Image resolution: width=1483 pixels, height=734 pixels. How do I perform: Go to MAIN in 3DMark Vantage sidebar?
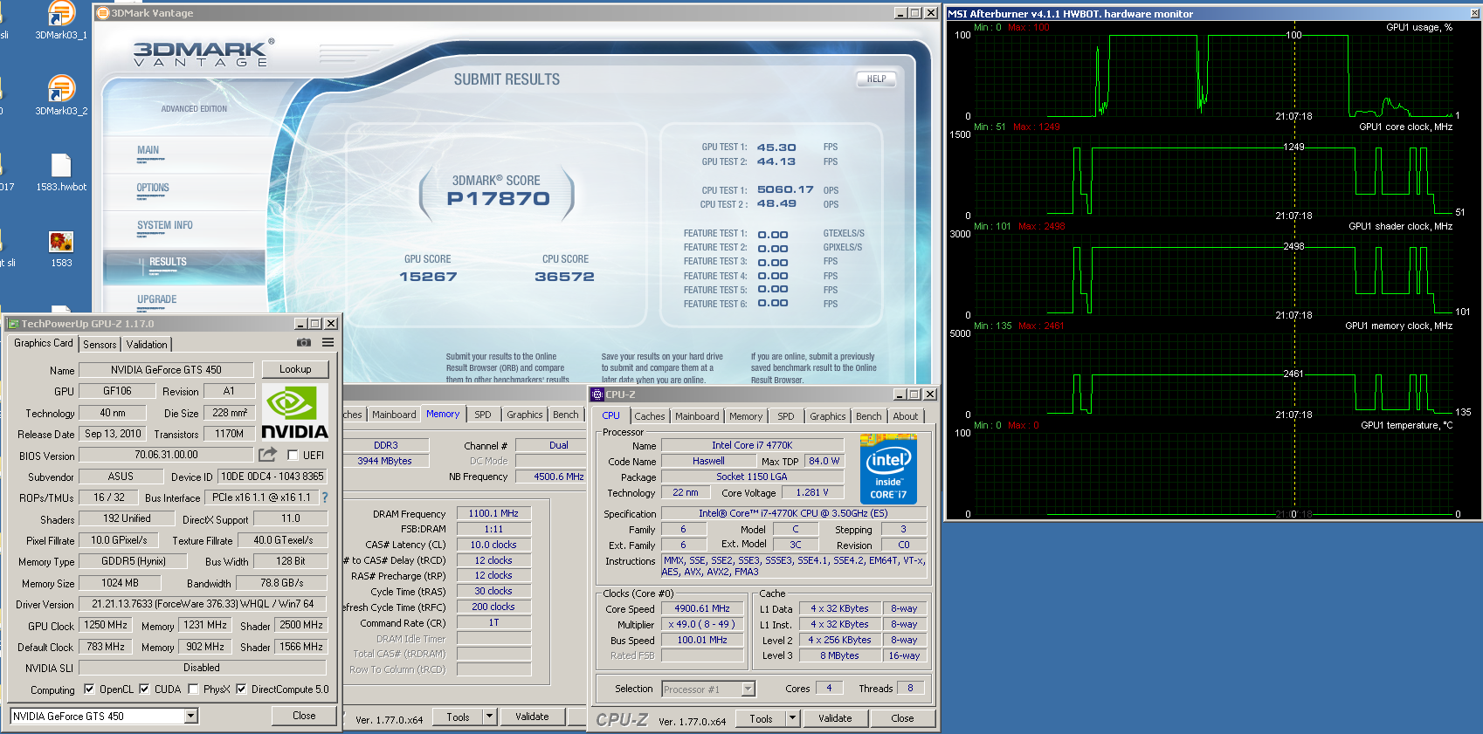pos(148,150)
